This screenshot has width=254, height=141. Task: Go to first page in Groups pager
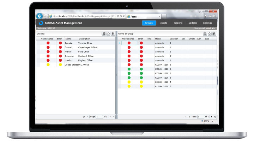[84, 117]
